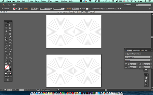Open the Basic brush definition dropdown
The height and width of the screenshot is (95, 153).
pyautogui.click(x=65, y=9)
